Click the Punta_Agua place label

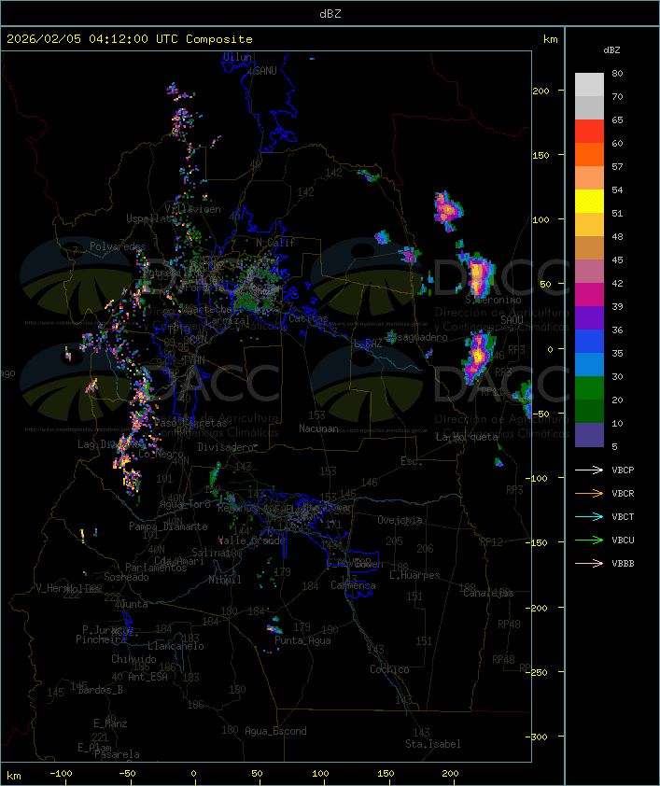(x=302, y=640)
